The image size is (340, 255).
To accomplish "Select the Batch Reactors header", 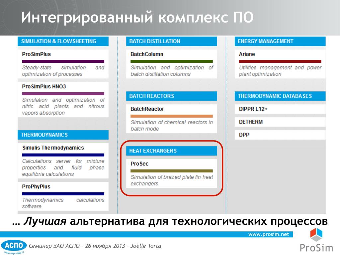I will pyautogui.click(x=172, y=96).
